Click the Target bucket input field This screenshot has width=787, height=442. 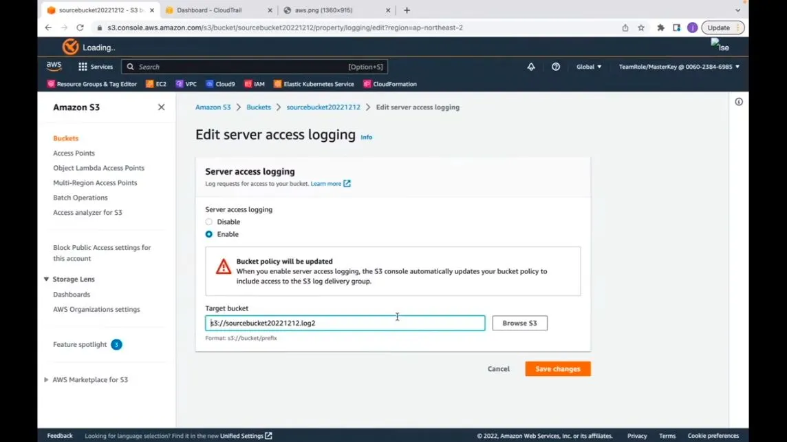(345, 323)
